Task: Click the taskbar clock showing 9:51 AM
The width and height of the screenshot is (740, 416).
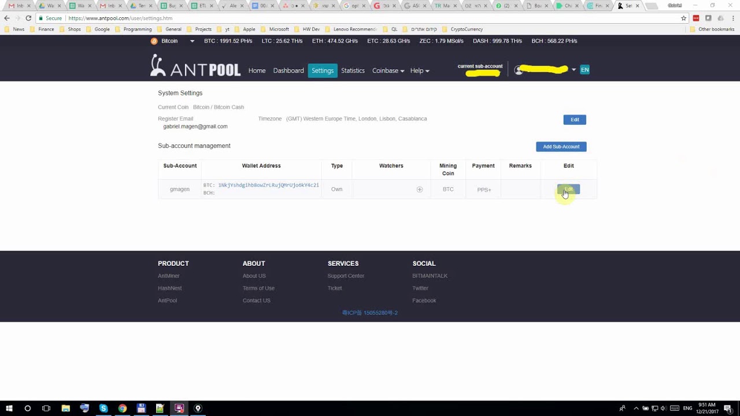Action: (708, 408)
